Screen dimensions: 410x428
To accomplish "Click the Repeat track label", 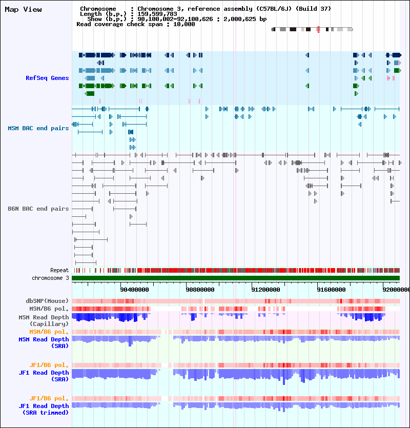I will (59, 270).
